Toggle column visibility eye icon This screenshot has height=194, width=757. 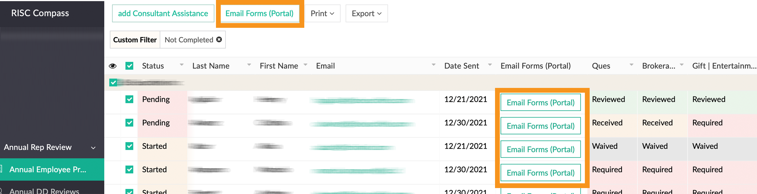point(113,66)
